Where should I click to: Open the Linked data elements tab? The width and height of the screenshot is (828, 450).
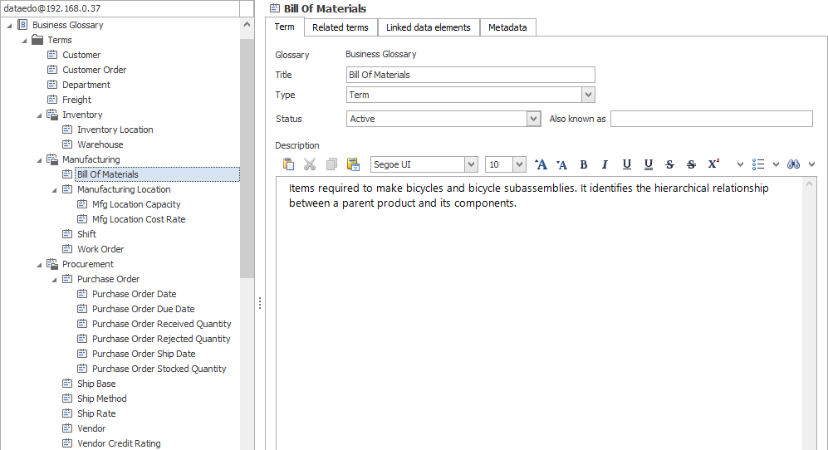428,27
